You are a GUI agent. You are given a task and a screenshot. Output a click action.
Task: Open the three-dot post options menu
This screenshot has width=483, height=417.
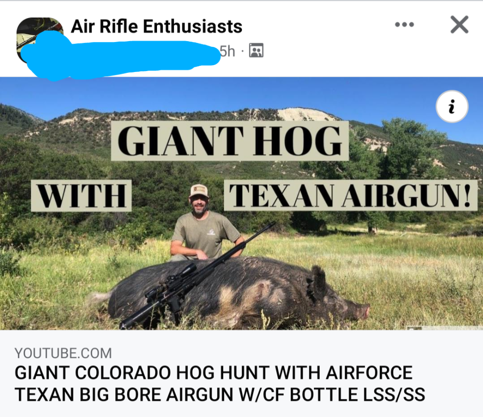(x=404, y=24)
